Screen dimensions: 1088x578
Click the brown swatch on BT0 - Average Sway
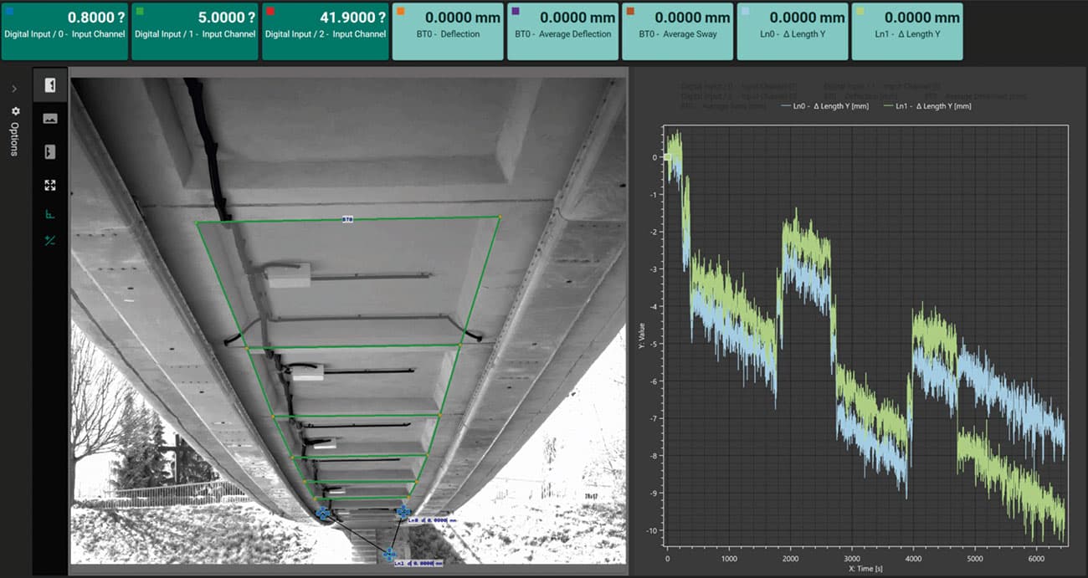(629, 11)
